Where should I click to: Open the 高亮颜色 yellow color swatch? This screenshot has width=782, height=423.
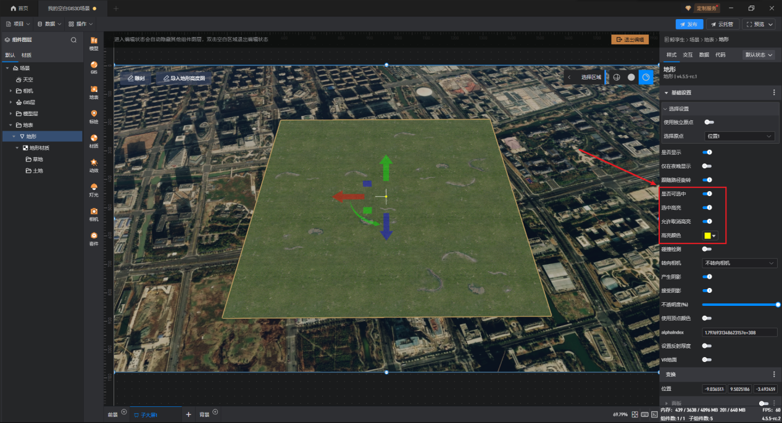point(710,236)
